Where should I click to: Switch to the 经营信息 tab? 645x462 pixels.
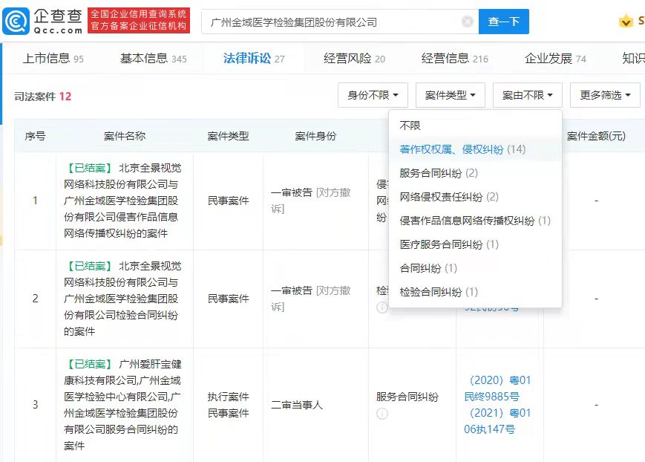454,59
